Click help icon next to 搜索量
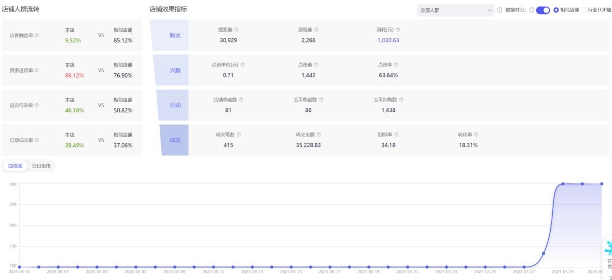612x280 pixels. pos(236,30)
